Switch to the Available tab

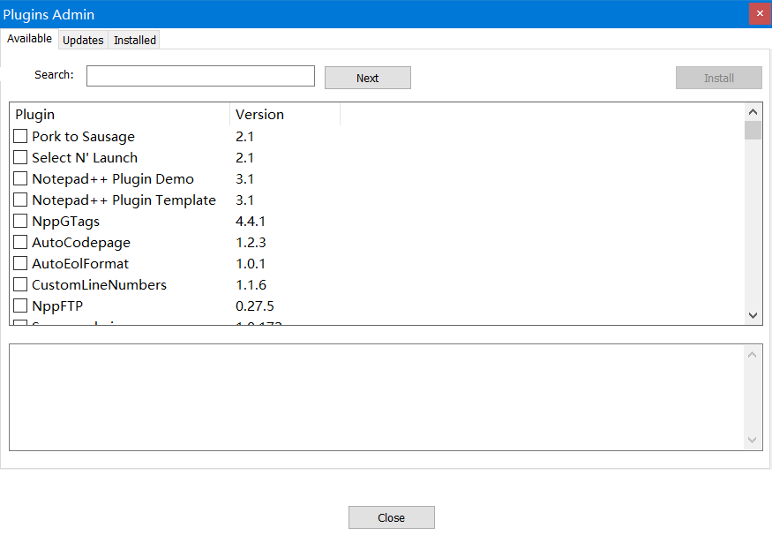click(x=29, y=39)
